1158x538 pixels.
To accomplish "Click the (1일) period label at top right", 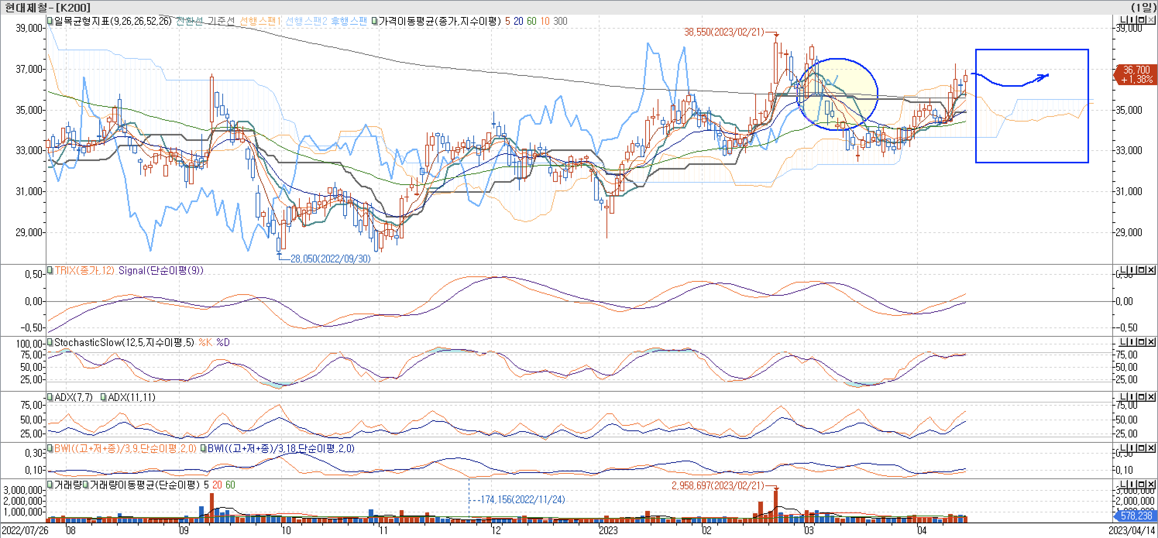I will pos(1144,7).
